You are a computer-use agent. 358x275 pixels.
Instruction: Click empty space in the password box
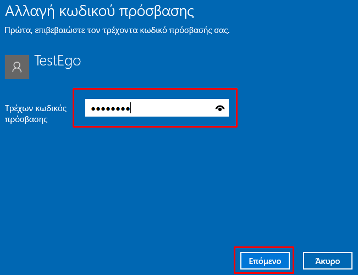click(171, 108)
